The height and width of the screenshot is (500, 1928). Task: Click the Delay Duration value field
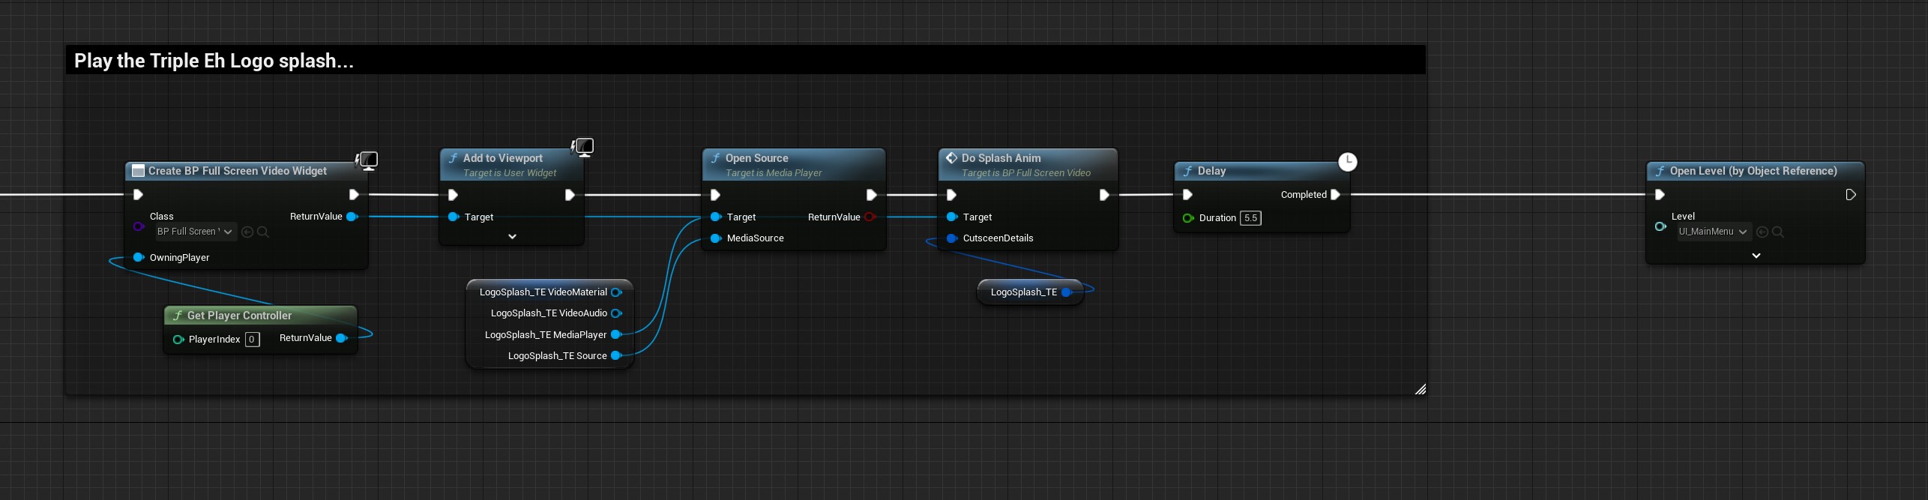(x=1250, y=218)
